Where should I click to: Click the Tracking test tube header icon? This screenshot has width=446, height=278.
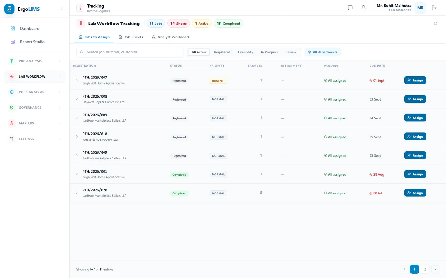[x=80, y=8]
